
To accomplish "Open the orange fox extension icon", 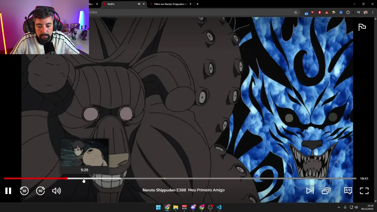I will pyautogui.click(x=327, y=12).
